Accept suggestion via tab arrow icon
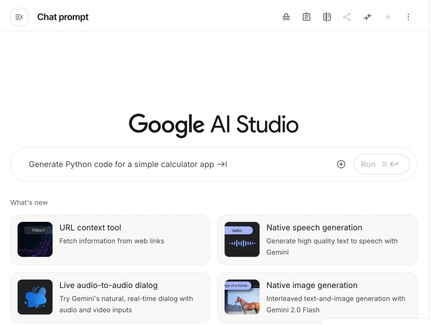This screenshot has width=431, height=325. point(222,164)
